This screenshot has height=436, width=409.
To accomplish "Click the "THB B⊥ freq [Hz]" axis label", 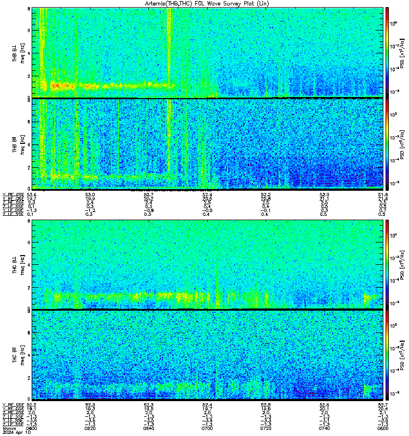I will click(19, 53).
